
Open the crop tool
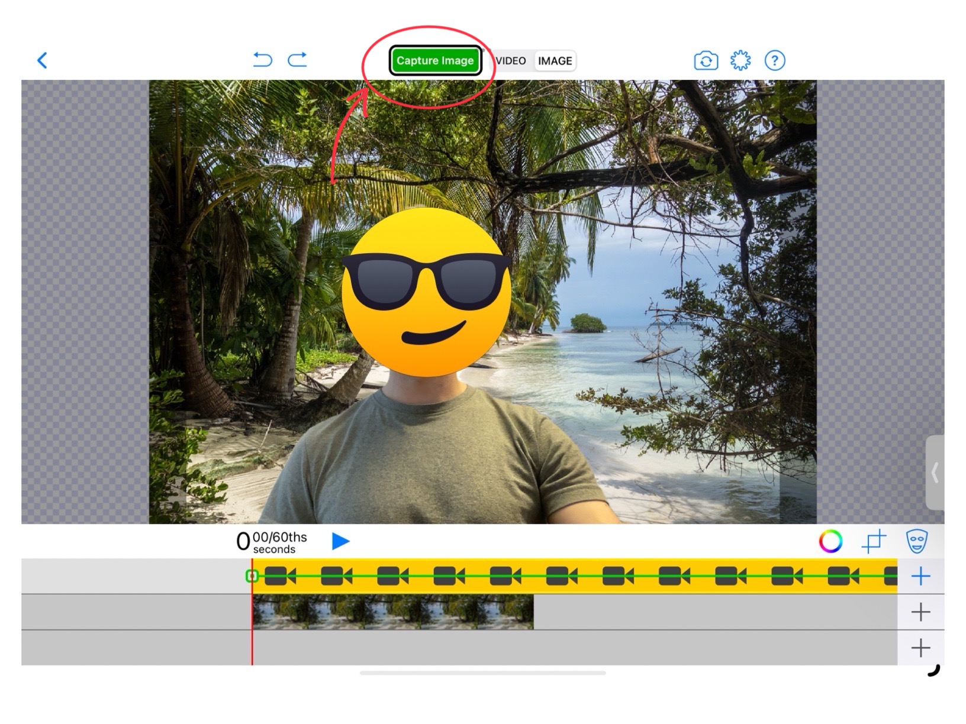(x=874, y=541)
